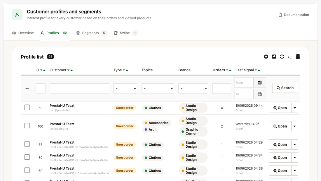Select checkbox for profile ID 53
Screen dimensions: 321x181
coord(27,107)
